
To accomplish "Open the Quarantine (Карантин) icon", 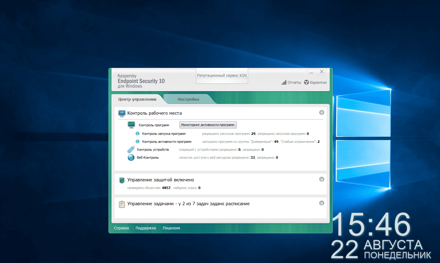I will coord(306,82).
